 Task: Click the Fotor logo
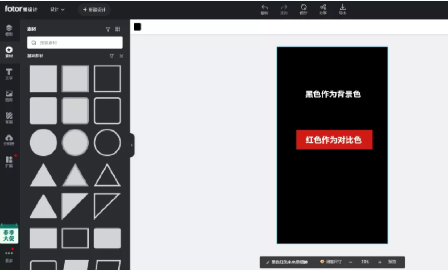21,9
